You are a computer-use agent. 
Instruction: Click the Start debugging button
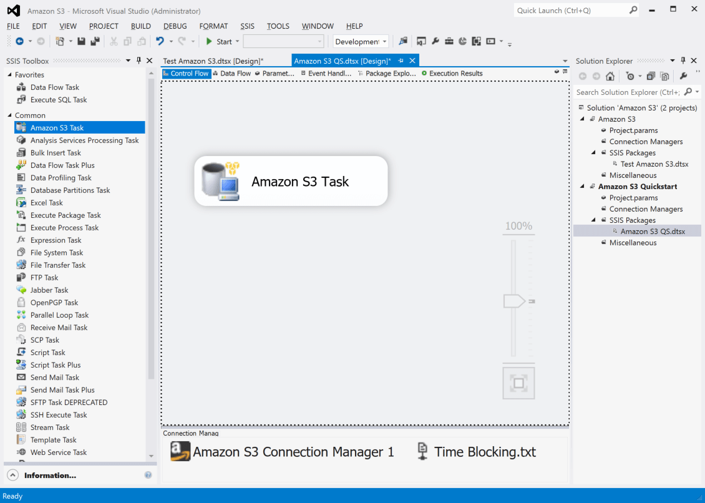coord(218,41)
